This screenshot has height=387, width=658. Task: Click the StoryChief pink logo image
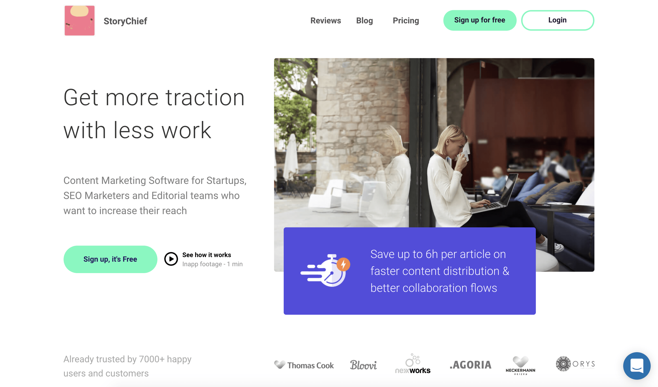79,21
